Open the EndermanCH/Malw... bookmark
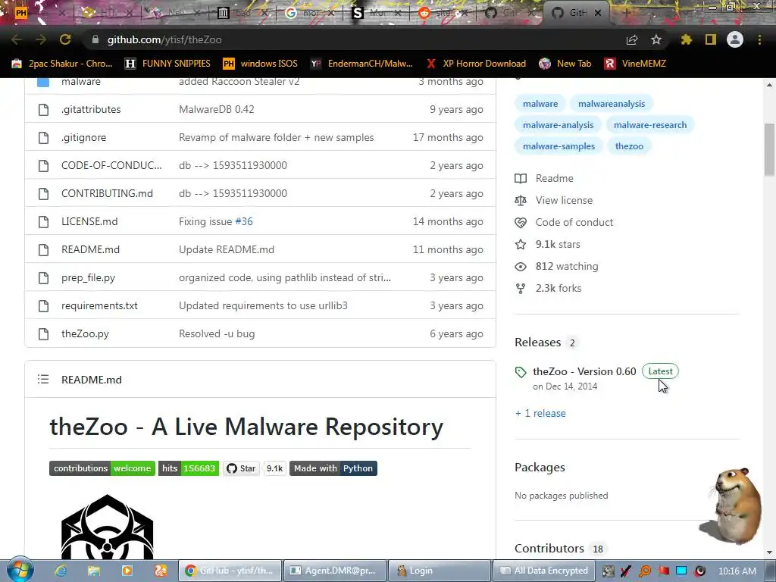 (361, 64)
